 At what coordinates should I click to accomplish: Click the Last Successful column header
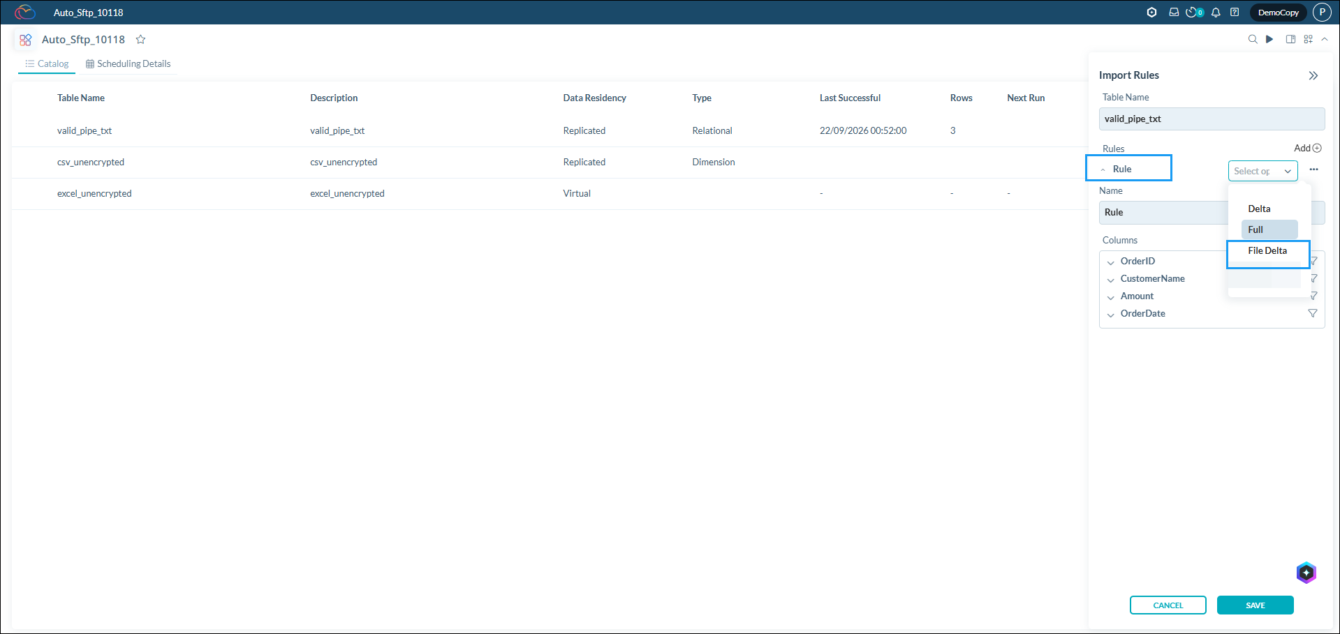point(850,98)
